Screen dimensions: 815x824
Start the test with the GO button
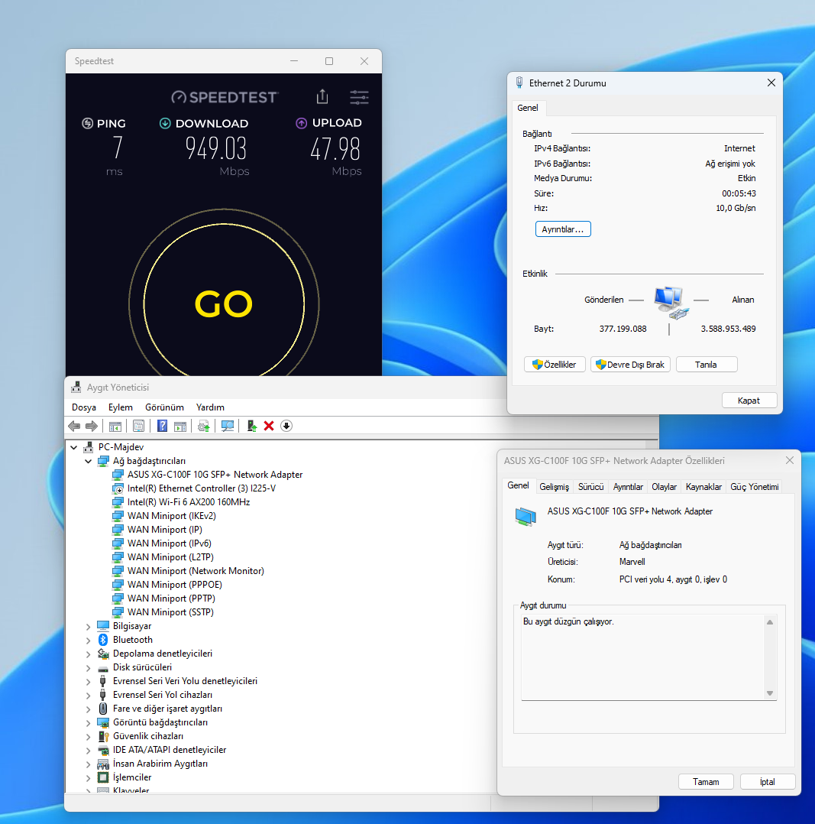coord(225,303)
